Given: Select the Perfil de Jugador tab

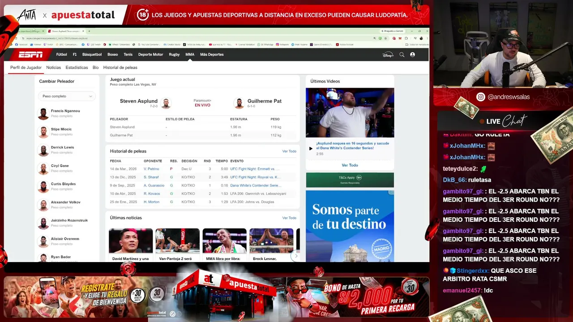Looking at the screenshot, I should (x=26, y=68).
